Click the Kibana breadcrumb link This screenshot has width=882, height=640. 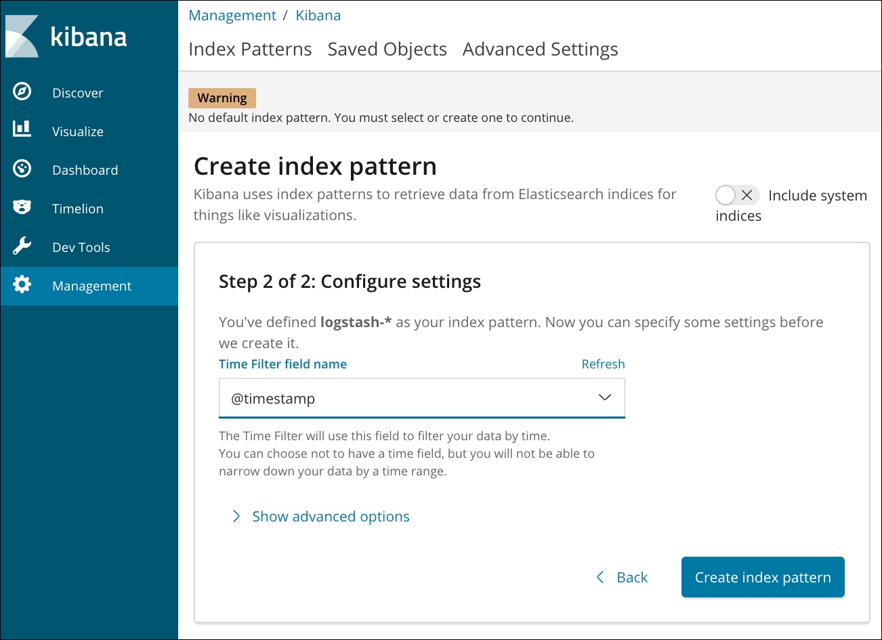(318, 16)
